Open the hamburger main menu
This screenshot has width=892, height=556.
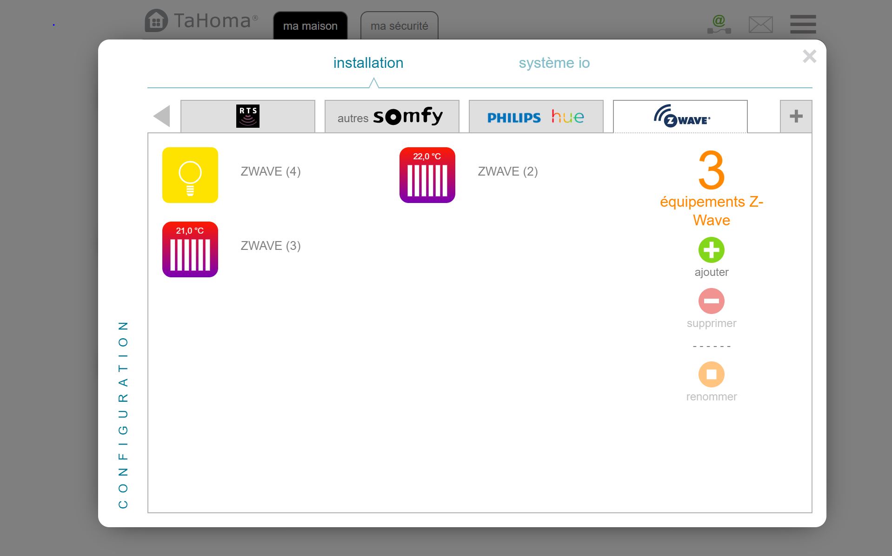point(803,24)
